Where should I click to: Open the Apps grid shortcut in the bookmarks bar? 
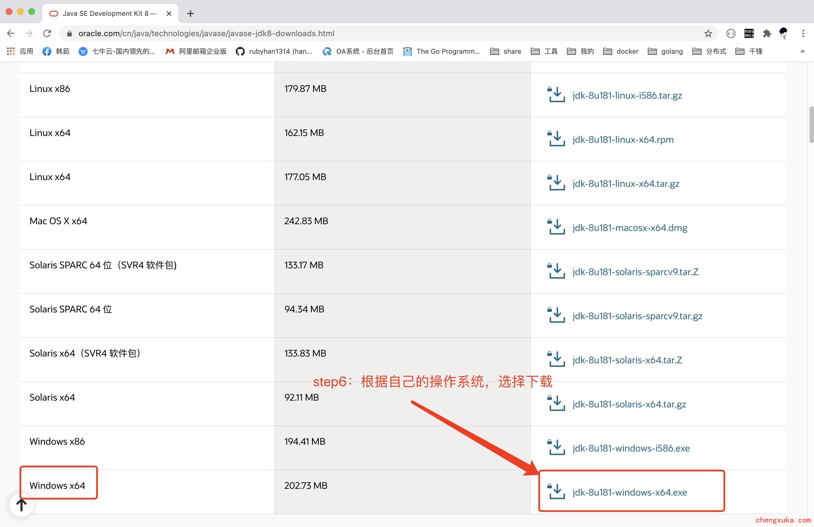tap(20, 51)
